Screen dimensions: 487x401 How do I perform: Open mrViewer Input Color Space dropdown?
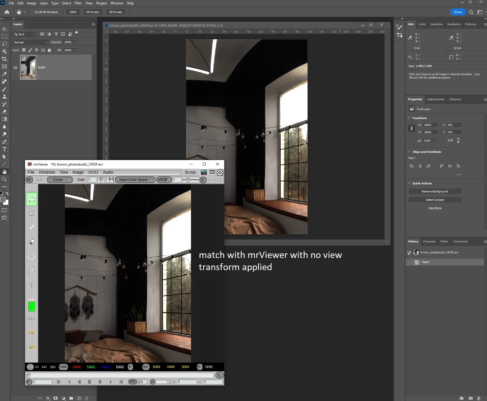pos(135,180)
